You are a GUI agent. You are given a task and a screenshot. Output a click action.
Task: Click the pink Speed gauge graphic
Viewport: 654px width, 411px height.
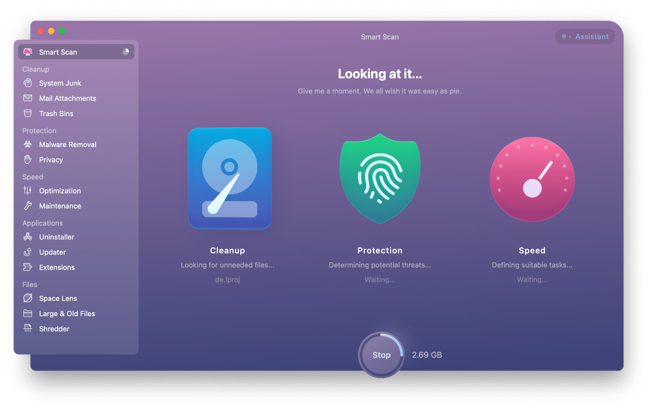(532, 179)
